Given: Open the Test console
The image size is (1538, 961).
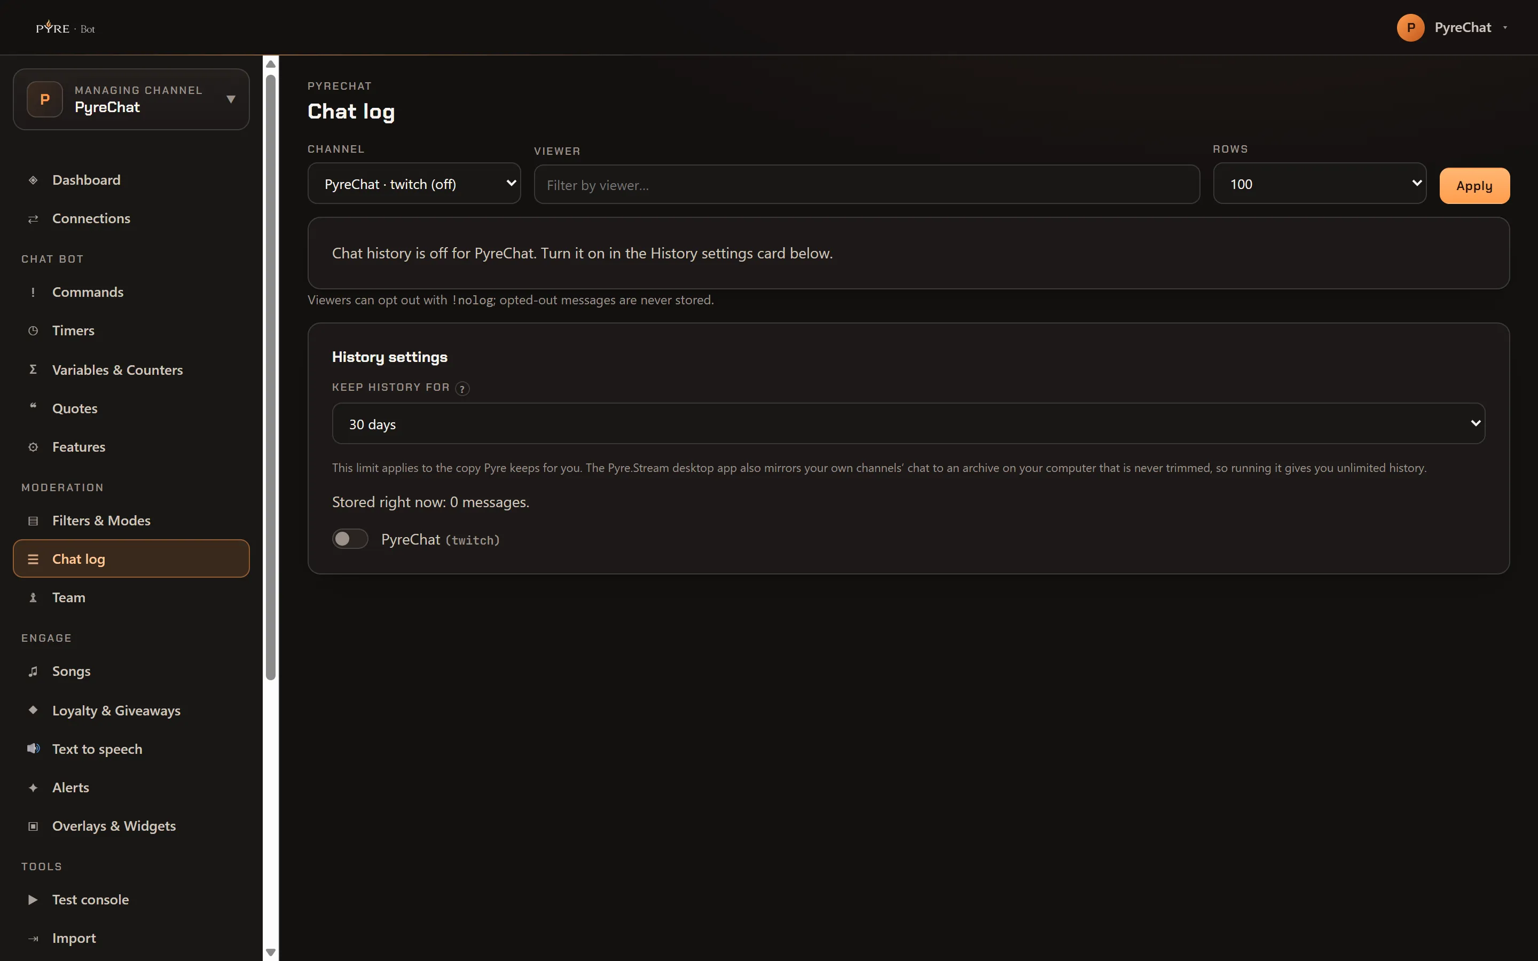Looking at the screenshot, I should pos(131,900).
